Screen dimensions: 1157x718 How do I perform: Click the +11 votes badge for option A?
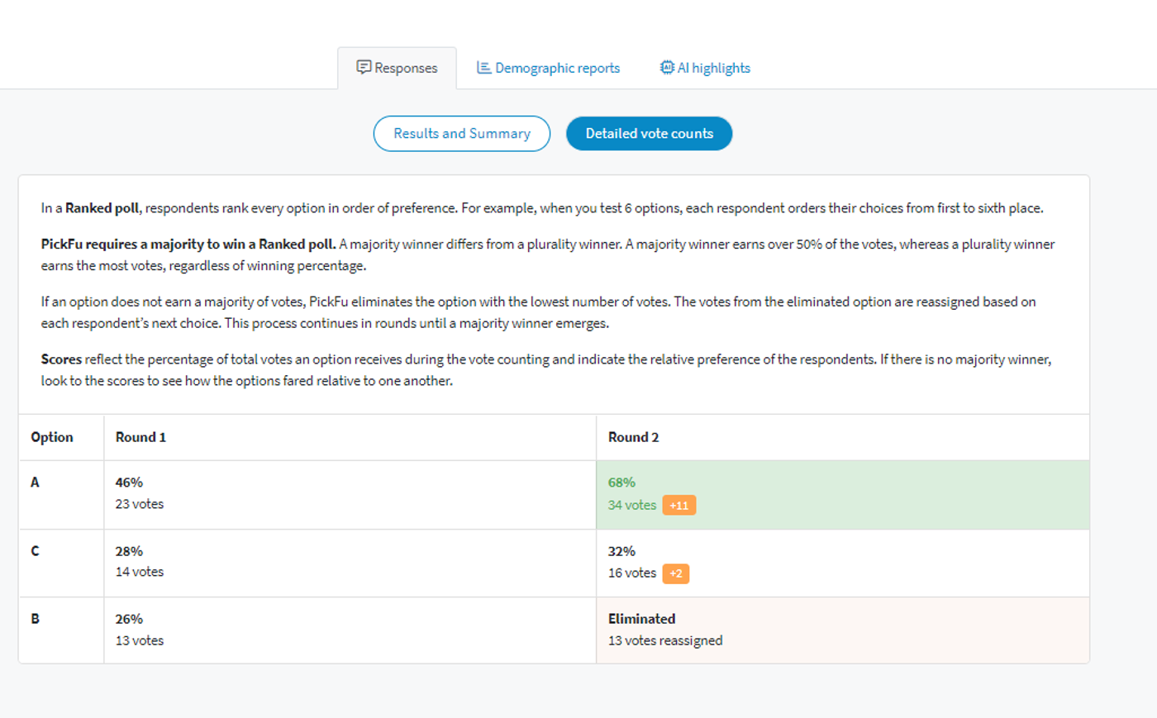pos(679,505)
